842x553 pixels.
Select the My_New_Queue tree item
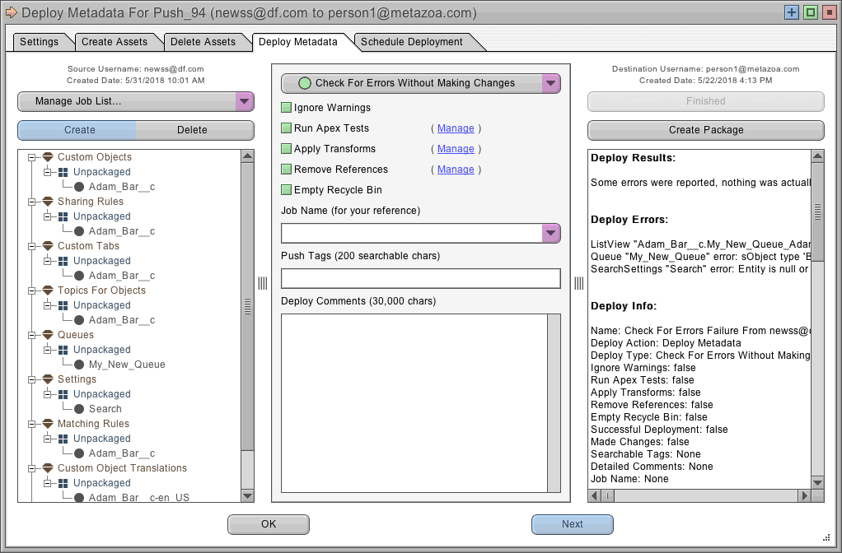click(x=127, y=365)
